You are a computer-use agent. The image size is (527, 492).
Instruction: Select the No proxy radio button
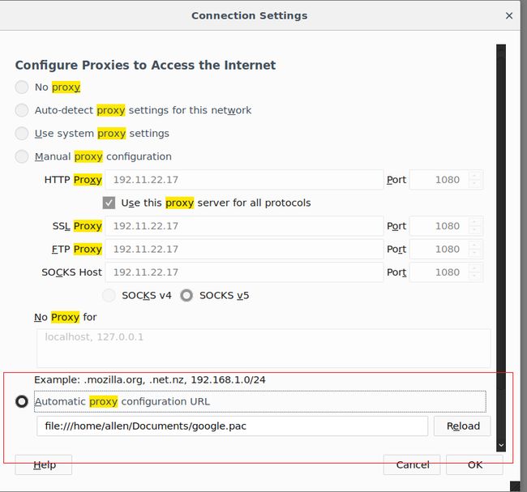point(22,87)
